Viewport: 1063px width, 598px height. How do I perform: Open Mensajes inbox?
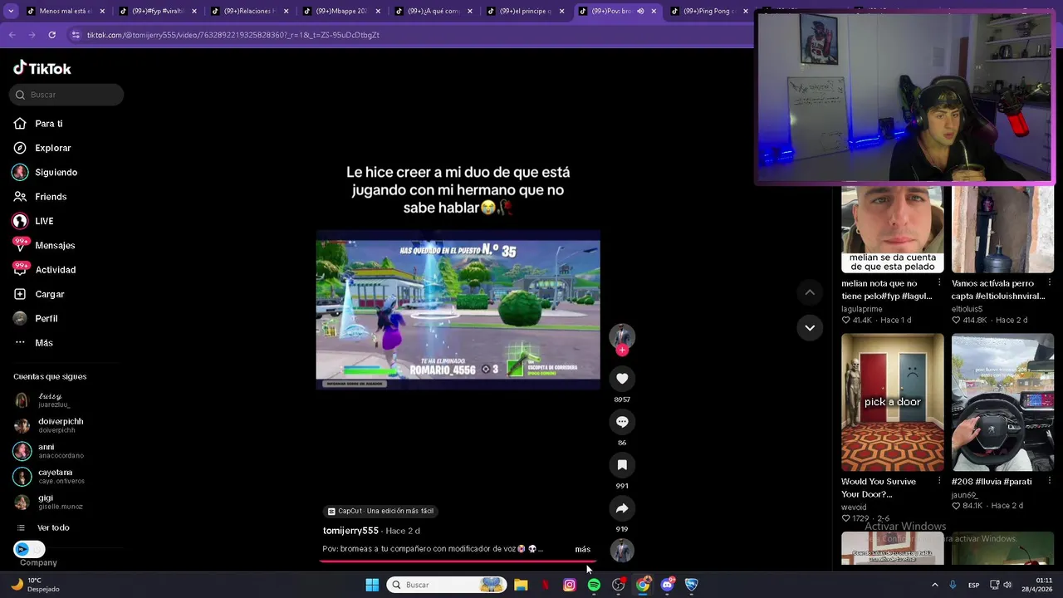point(44,245)
